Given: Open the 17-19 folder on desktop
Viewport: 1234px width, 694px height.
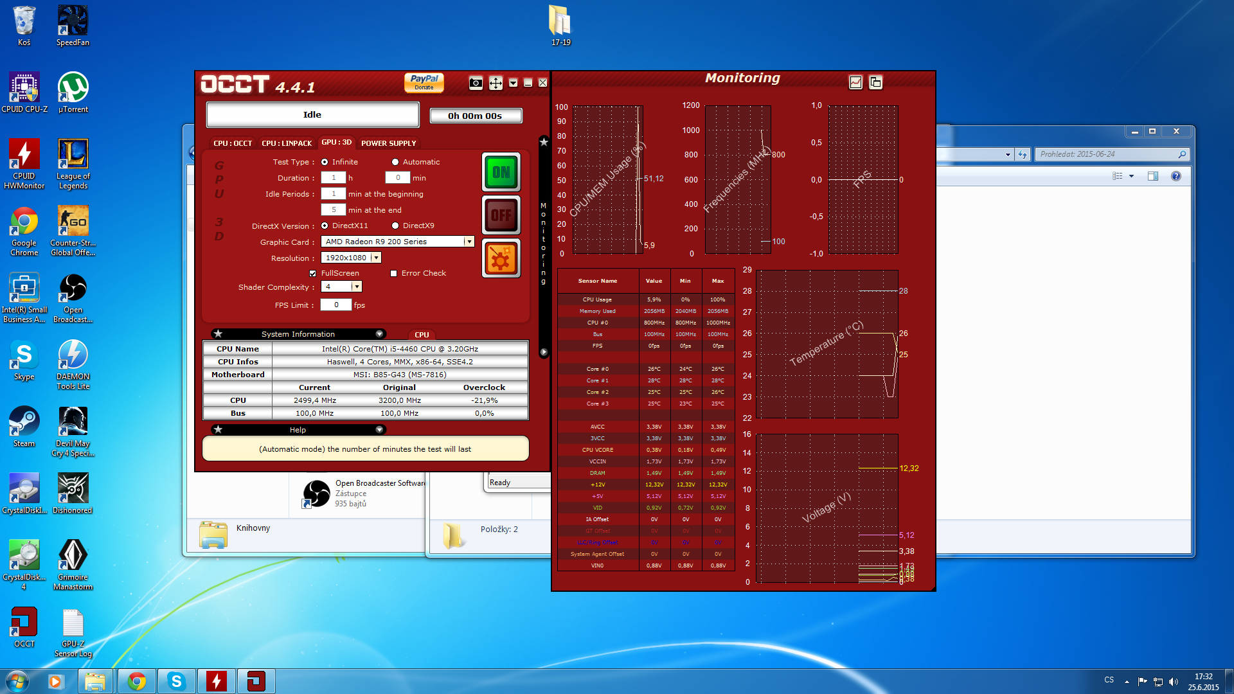Looking at the screenshot, I should pyautogui.click(x=560, y=26).
